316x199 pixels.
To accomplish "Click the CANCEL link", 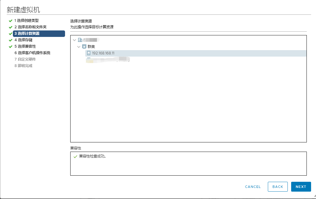I will (252, 186).
